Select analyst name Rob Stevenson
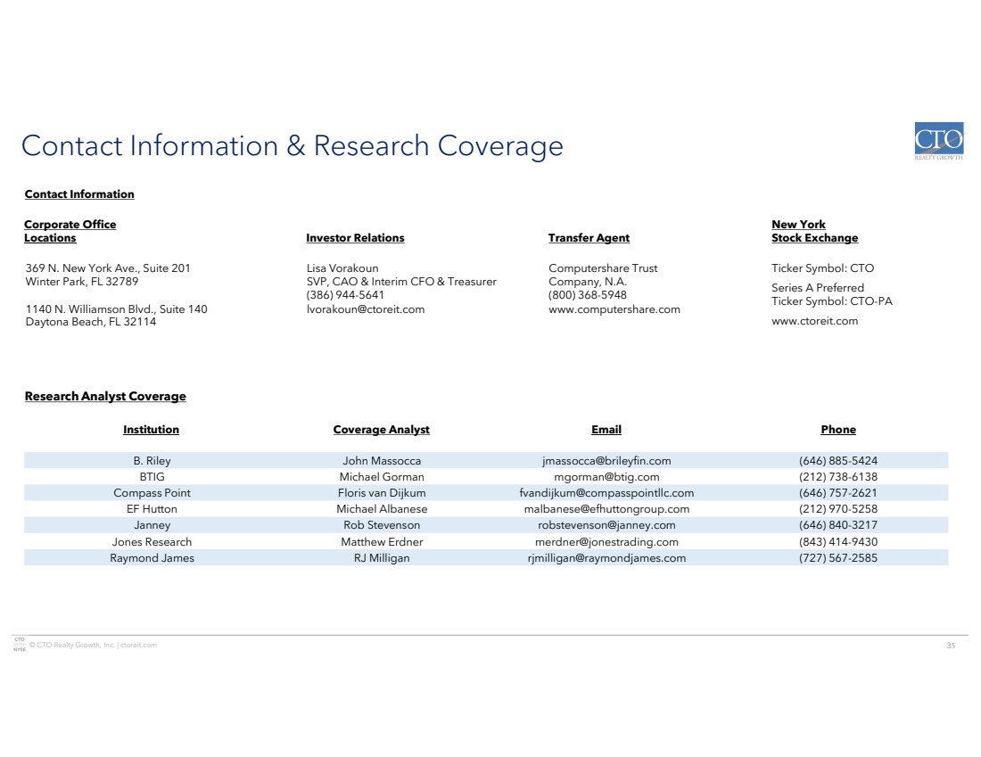This screenshot has height=757, width=981. 382,525
